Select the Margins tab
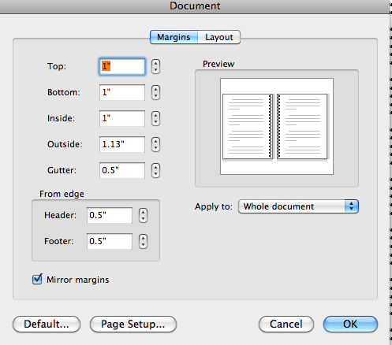 click(174, 37)
